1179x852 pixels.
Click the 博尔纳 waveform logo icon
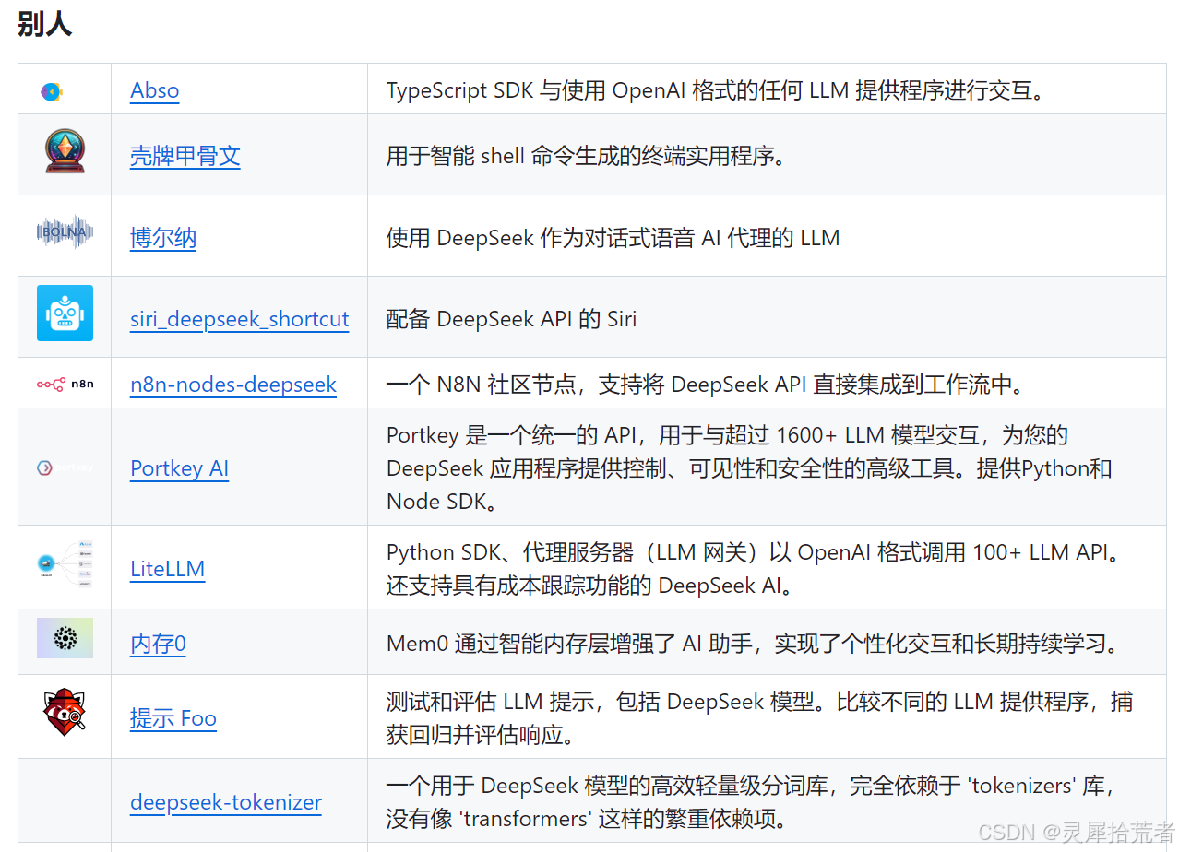point(65,232)
